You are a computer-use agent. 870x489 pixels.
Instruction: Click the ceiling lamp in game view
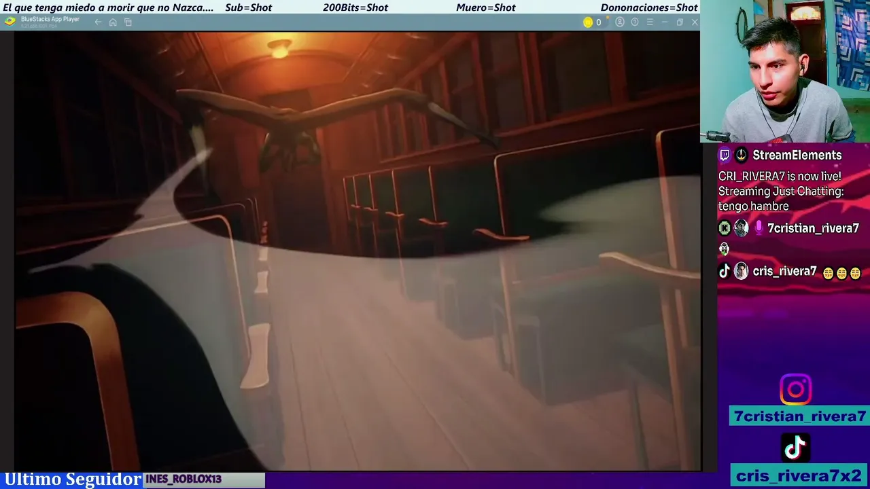coord(279,48)
